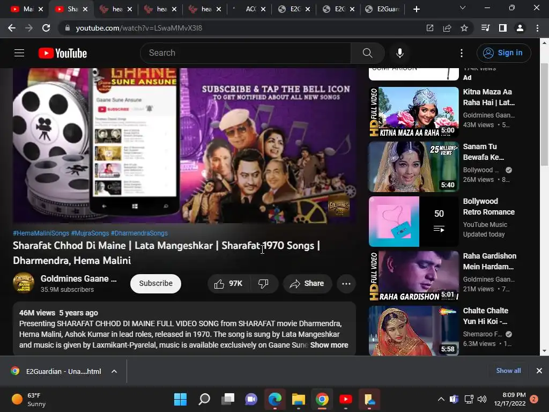Screen dimensions: 549x412
Task: Subscribe to Goldmines Gaane channel
Action: coord(156,283)
